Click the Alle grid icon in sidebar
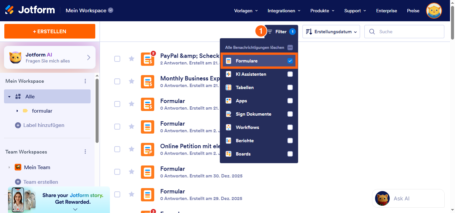455x213 pixels. (18, 96)
